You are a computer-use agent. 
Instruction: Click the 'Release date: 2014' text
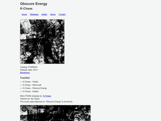click(x=29, y=70)
